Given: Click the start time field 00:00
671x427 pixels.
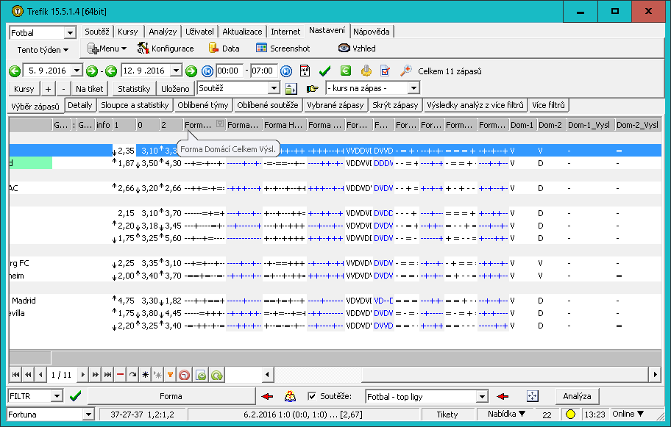Looking at the screenshot, I should [x=230, y=71].
